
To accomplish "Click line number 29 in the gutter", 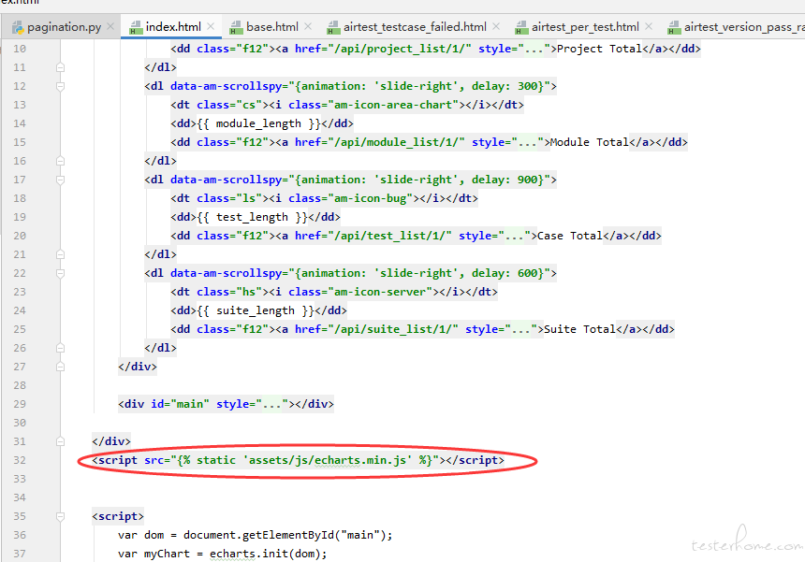I will (20, 404).
